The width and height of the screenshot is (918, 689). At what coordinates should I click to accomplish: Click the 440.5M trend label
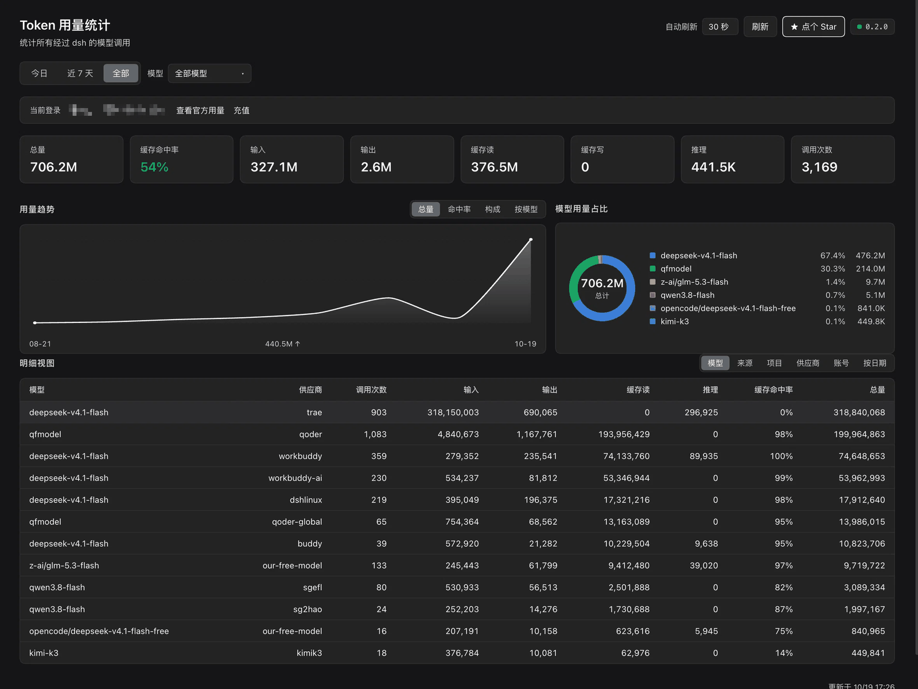click(282, 344)
